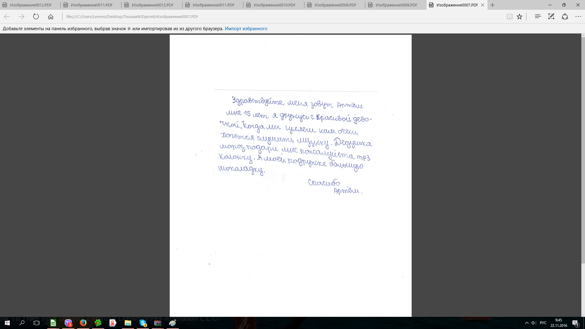Add page to favorites with star
This screenshot has width=585, height=329.
pos(519,16)
